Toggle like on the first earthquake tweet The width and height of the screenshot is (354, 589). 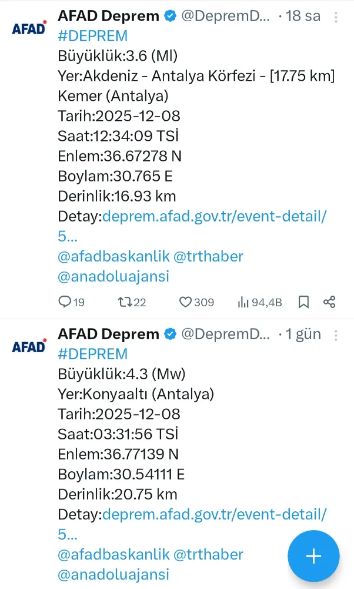(185, 302)
